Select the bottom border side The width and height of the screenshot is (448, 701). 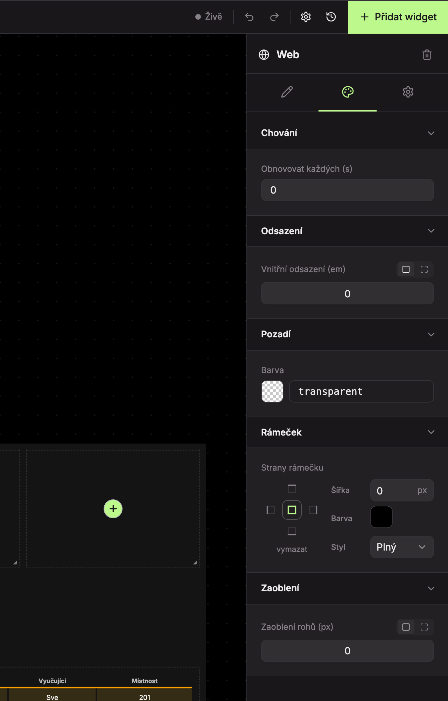(x=292, y=531)
